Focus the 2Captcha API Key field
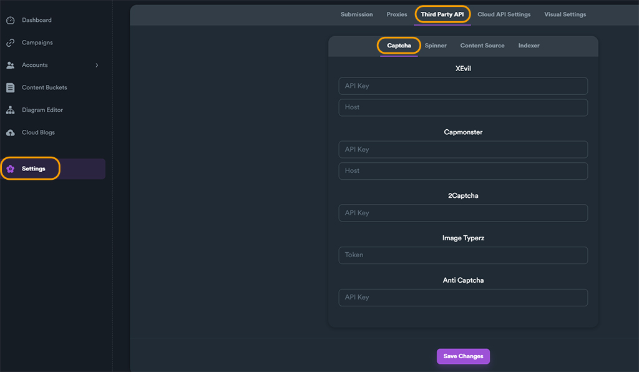The width and height of the screenshot is (639, 372). point(463,213)
